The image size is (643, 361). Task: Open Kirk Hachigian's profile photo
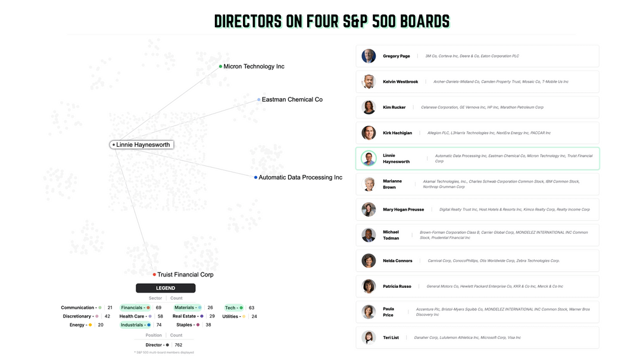pyautogui.click(x=369, y=133)
